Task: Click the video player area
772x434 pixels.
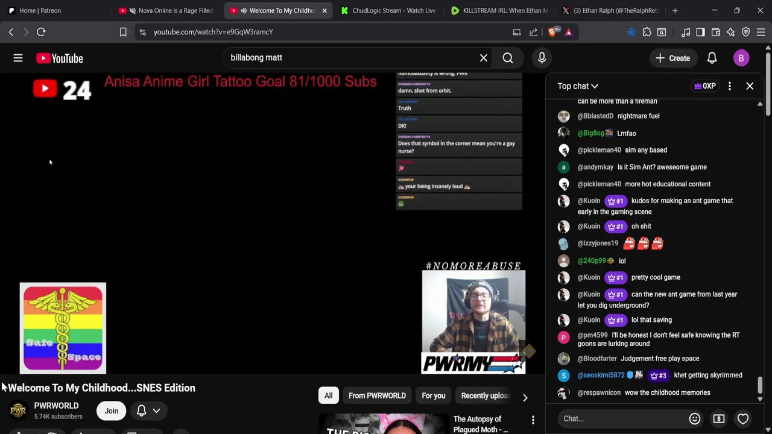Action: (x=271, y=223)
